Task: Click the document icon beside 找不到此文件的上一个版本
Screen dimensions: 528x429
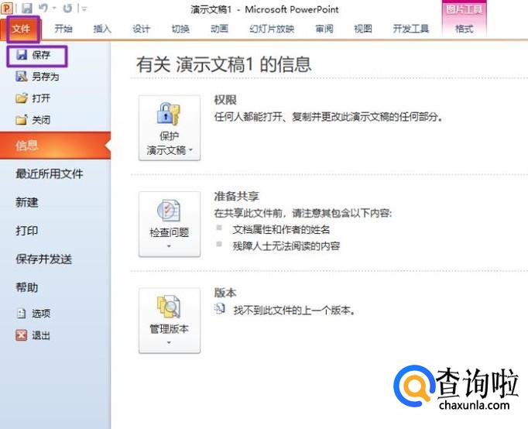Action: point(220,308)
